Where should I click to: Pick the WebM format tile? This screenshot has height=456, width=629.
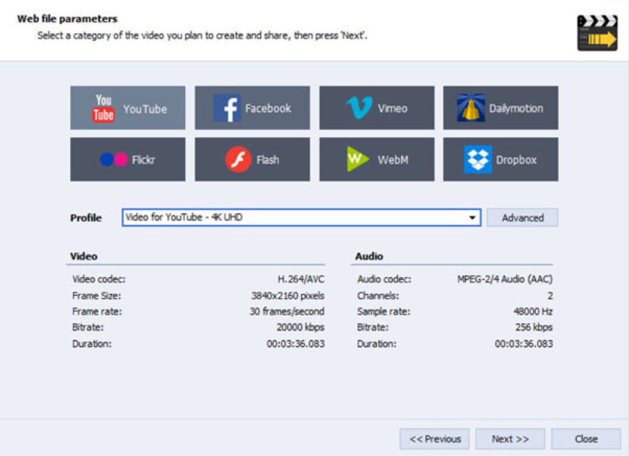tap(377, 159)
